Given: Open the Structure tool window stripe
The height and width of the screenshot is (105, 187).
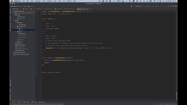Looking at the screenshot, I should coord(10,97).
